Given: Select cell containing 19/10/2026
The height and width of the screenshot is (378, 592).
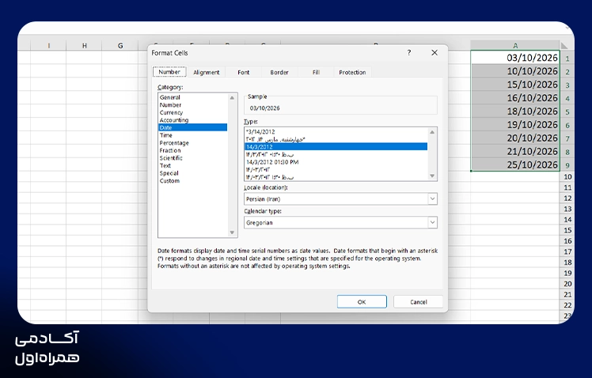Looking at the screenshot, I should (x=515, y=125).
